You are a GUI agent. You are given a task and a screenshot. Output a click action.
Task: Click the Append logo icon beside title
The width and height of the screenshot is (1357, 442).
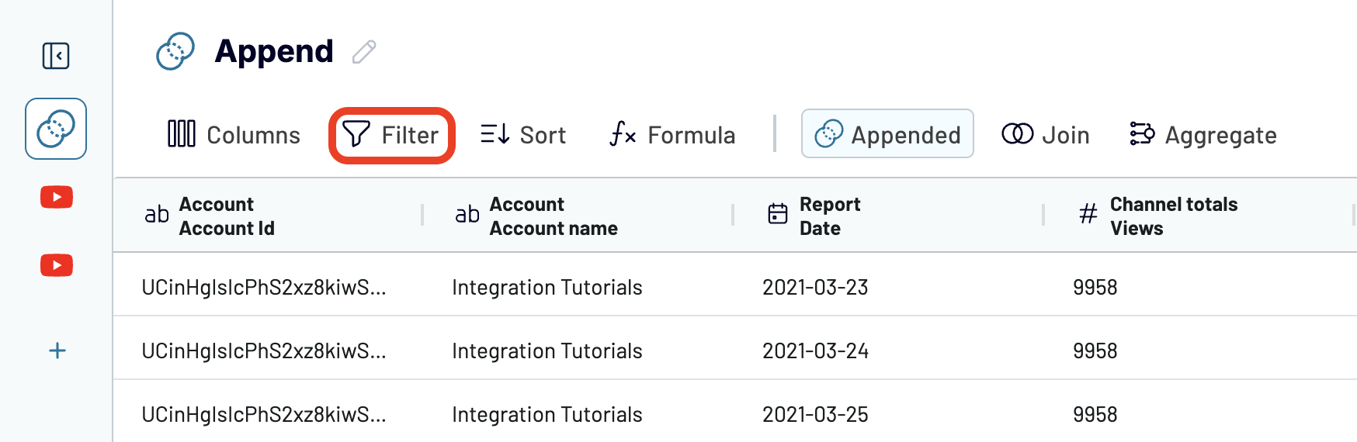click(175, 51)
